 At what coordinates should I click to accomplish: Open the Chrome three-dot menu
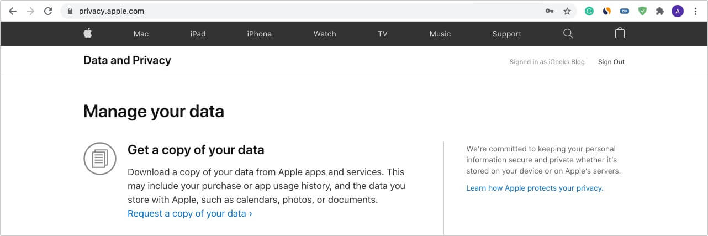(x=695, y=11)
